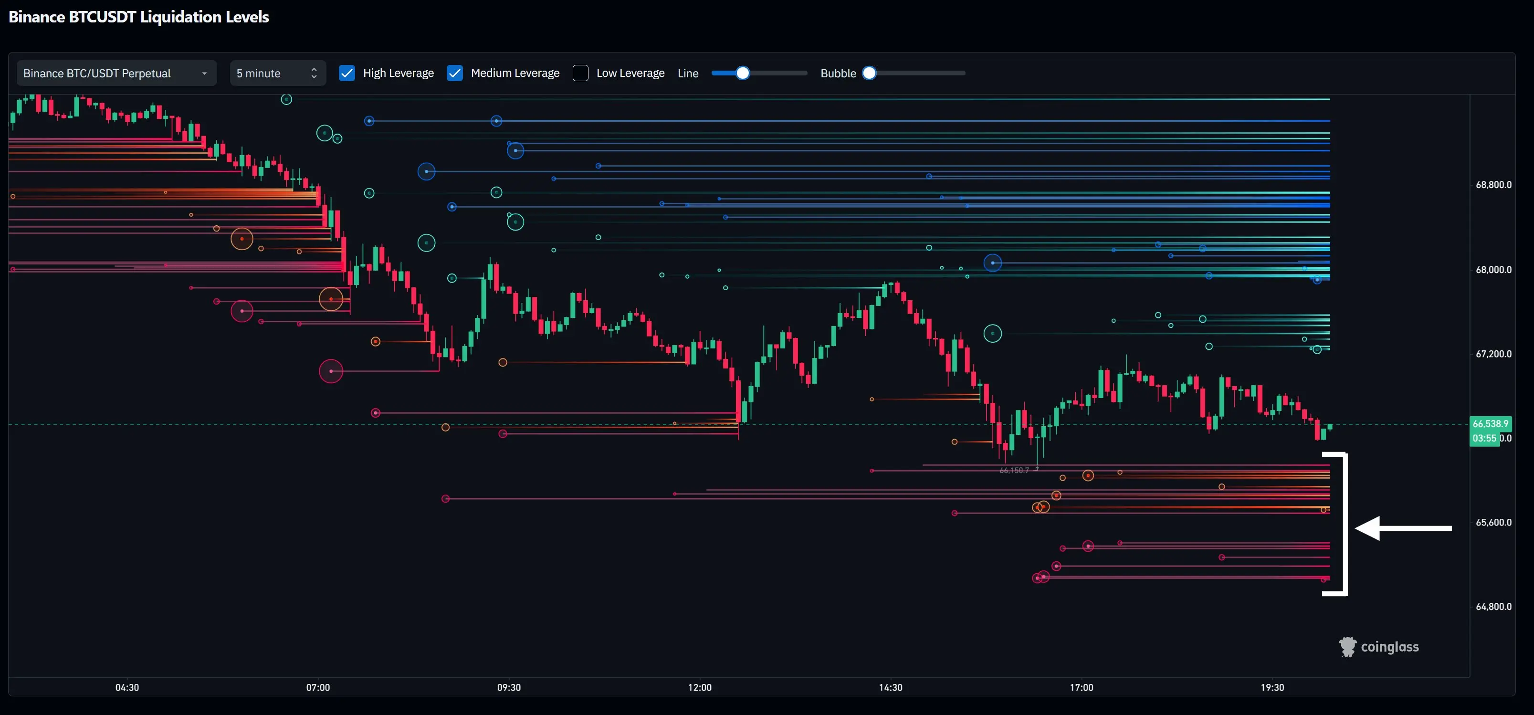This screenshot has height=715, width=1534.
Task: Click the 03:55 candle countdown label
Action: click(1484, 439)
